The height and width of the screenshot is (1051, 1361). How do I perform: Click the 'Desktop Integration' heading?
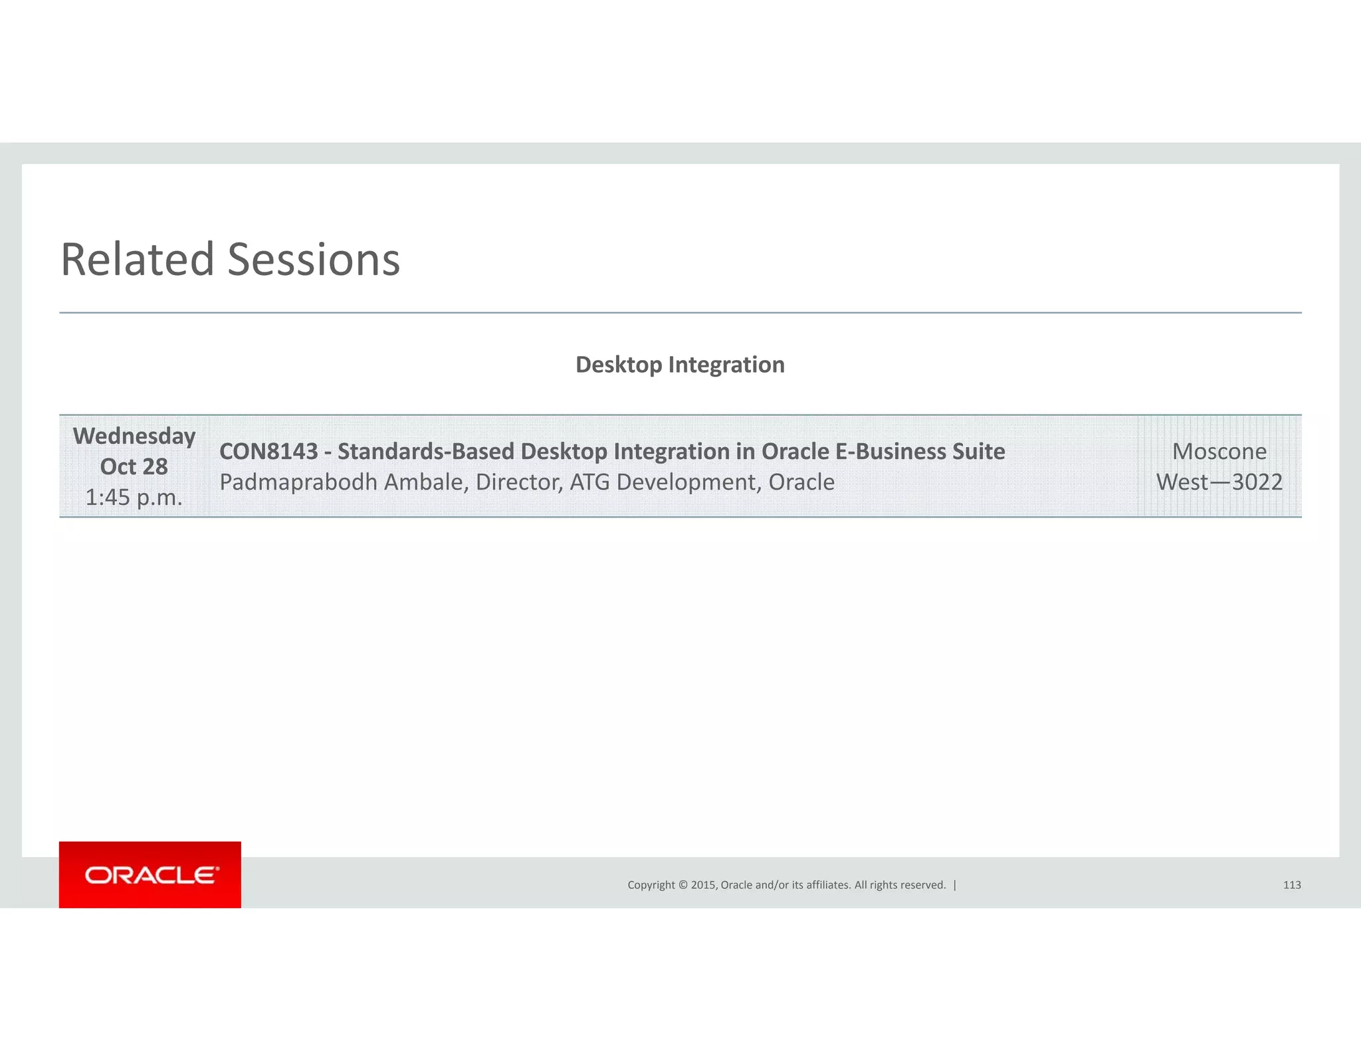pos(680,365)
